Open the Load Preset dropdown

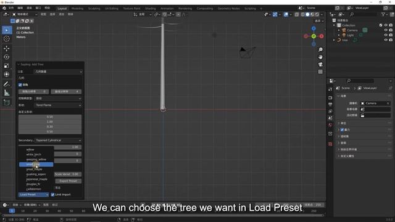(x=33, y=195)
